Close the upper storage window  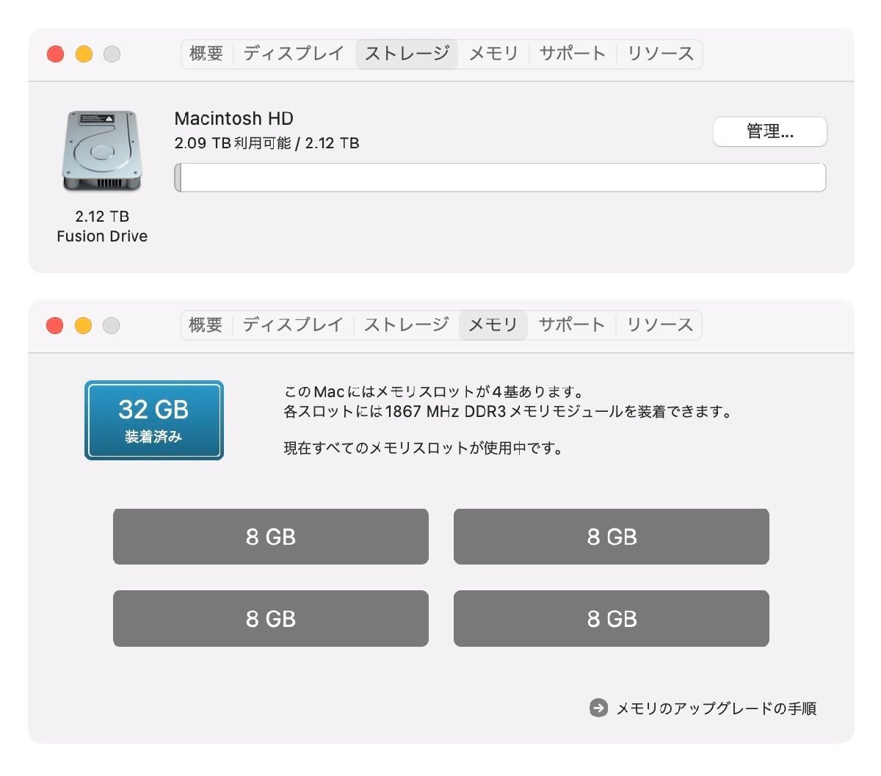click(x=55, y=54)
